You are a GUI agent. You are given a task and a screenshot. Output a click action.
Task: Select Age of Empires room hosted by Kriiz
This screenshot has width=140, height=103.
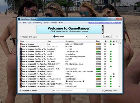tap(69, 44)
